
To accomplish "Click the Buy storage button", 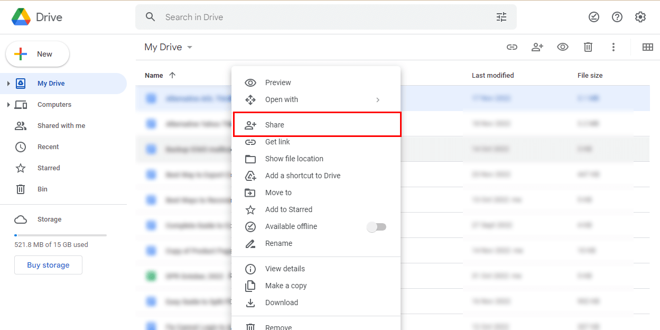I will [x=48, y=265].
